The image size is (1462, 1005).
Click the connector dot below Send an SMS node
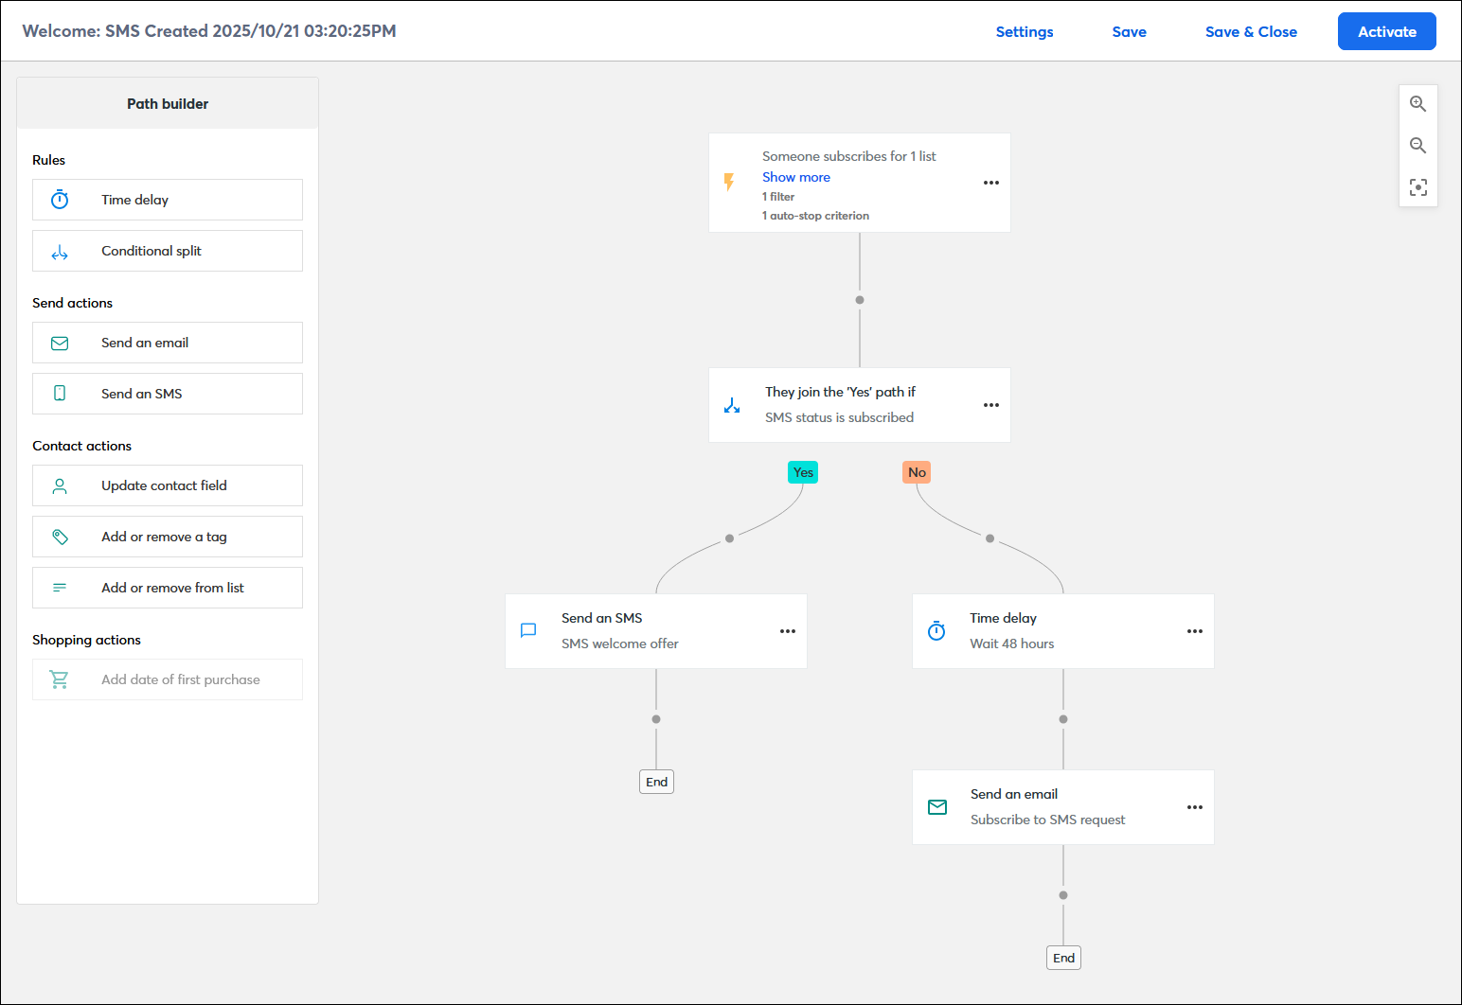656,719
